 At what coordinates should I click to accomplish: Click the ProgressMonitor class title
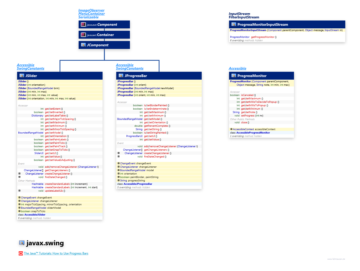252,76
